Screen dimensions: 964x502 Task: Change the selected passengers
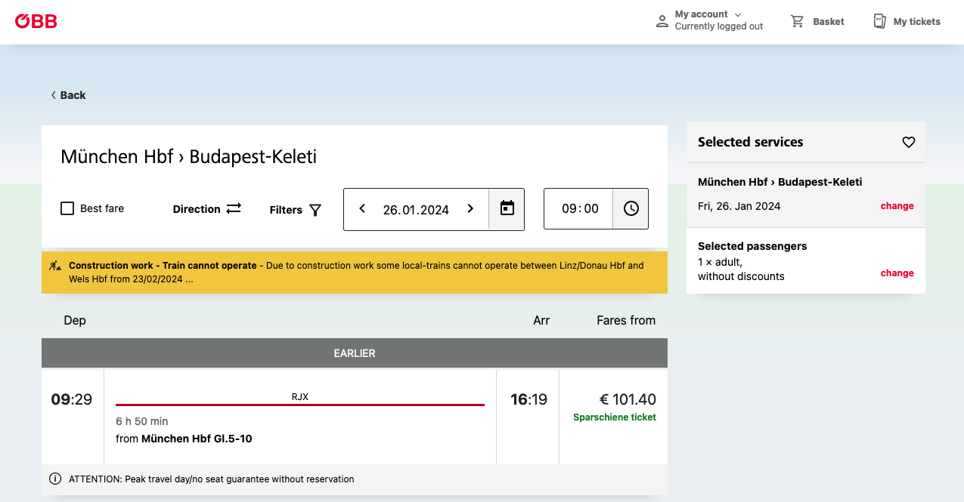tap(897, 273)
